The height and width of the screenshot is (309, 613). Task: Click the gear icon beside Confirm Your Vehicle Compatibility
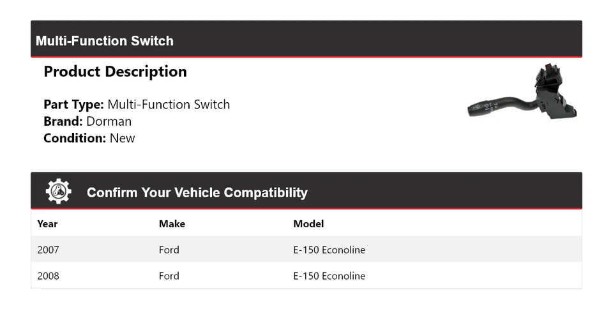pos(58,192)
